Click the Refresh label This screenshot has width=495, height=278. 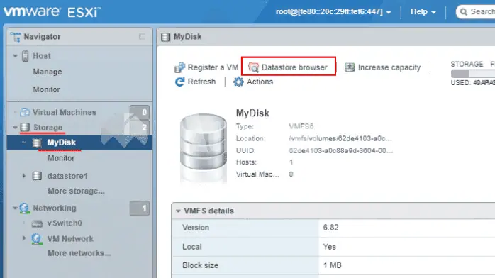point(201,82)
